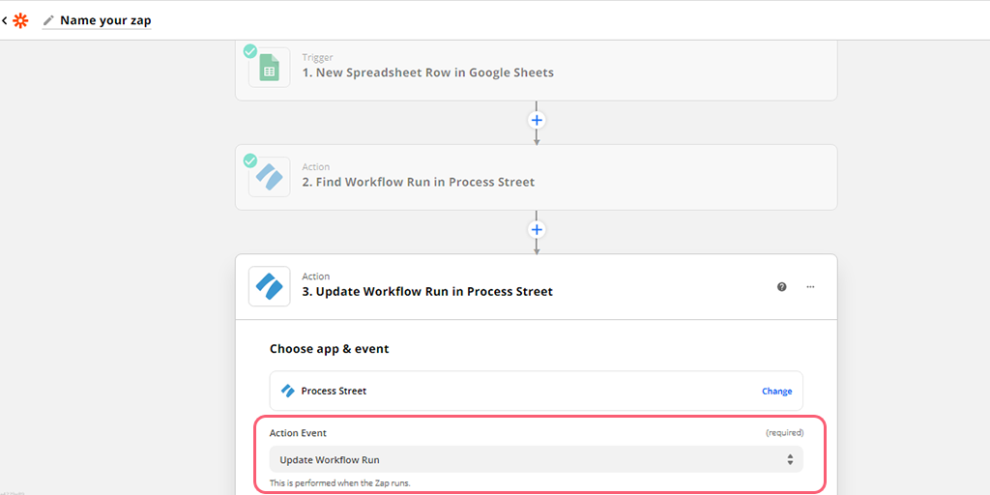
Task: Go back using the top-left chevron
Action: pyautogui.click(x=5, y=21)
